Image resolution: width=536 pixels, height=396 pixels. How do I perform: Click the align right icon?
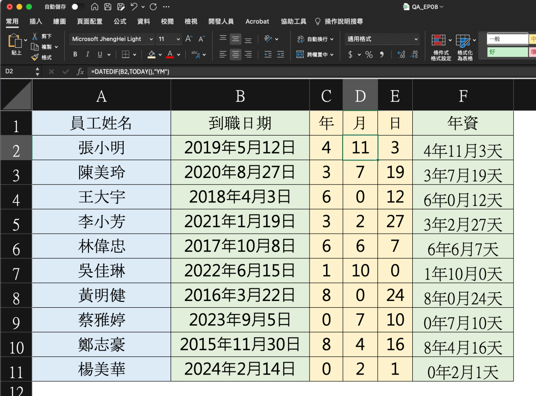[248, 54]
